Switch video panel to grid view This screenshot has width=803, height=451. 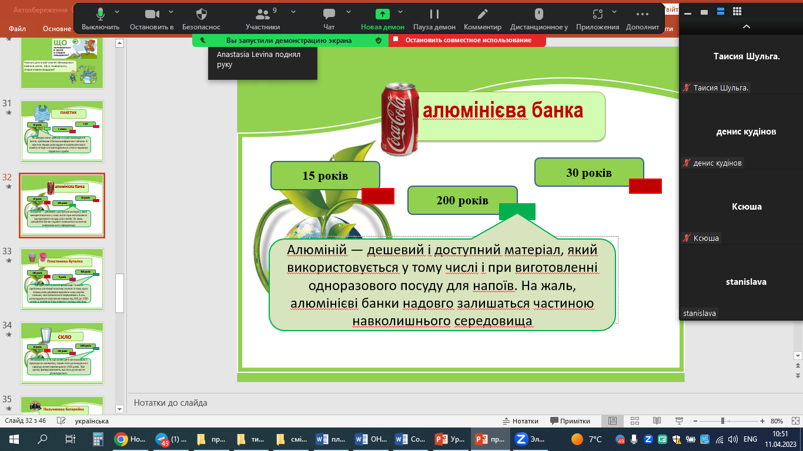click(x=737, y=11)
